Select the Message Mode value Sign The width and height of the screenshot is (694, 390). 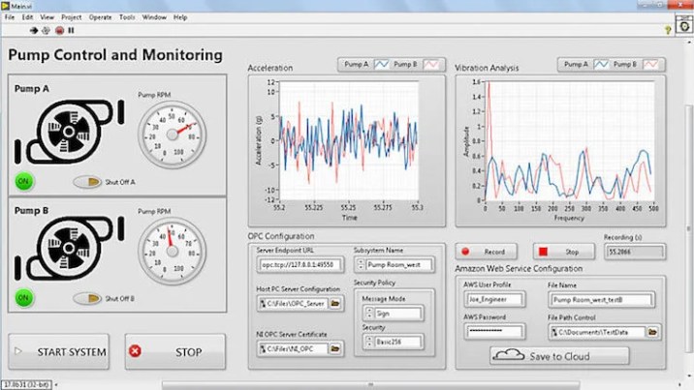point(398,314)
